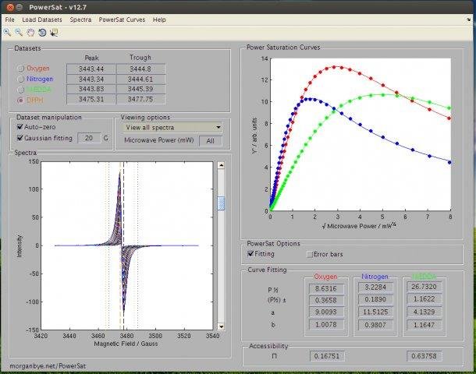Image resolution: width=476 pixels, height=374 pixels.
Task: Open the PowerSat Curves menu
Action: [x=122, y=19]
